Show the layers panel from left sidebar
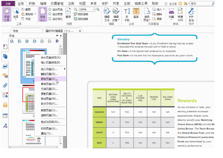The height and width of the screenshot is (158, 223). point(6,66)
